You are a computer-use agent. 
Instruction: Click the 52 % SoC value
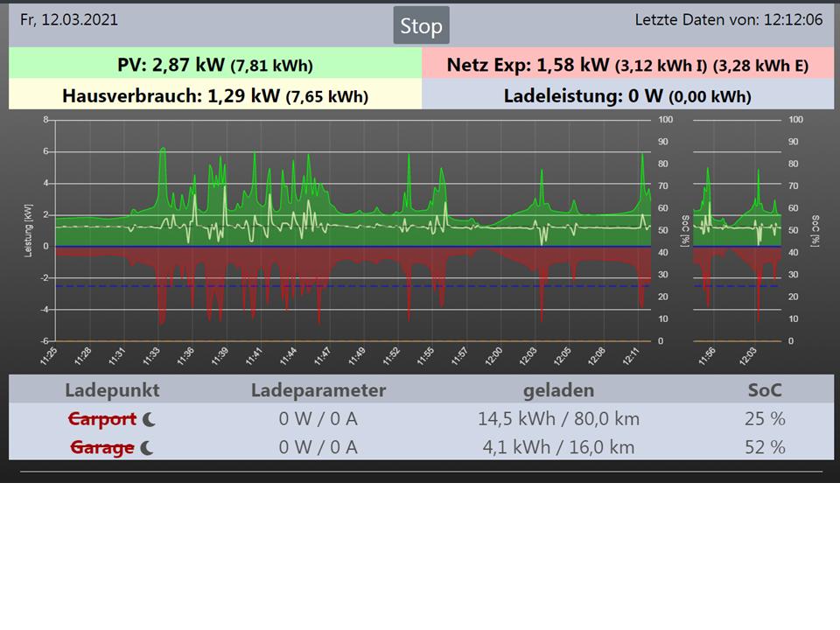click(765, 447)
